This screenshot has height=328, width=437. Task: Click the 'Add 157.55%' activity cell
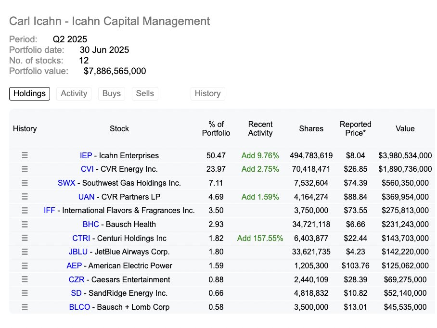click(260, 239)
